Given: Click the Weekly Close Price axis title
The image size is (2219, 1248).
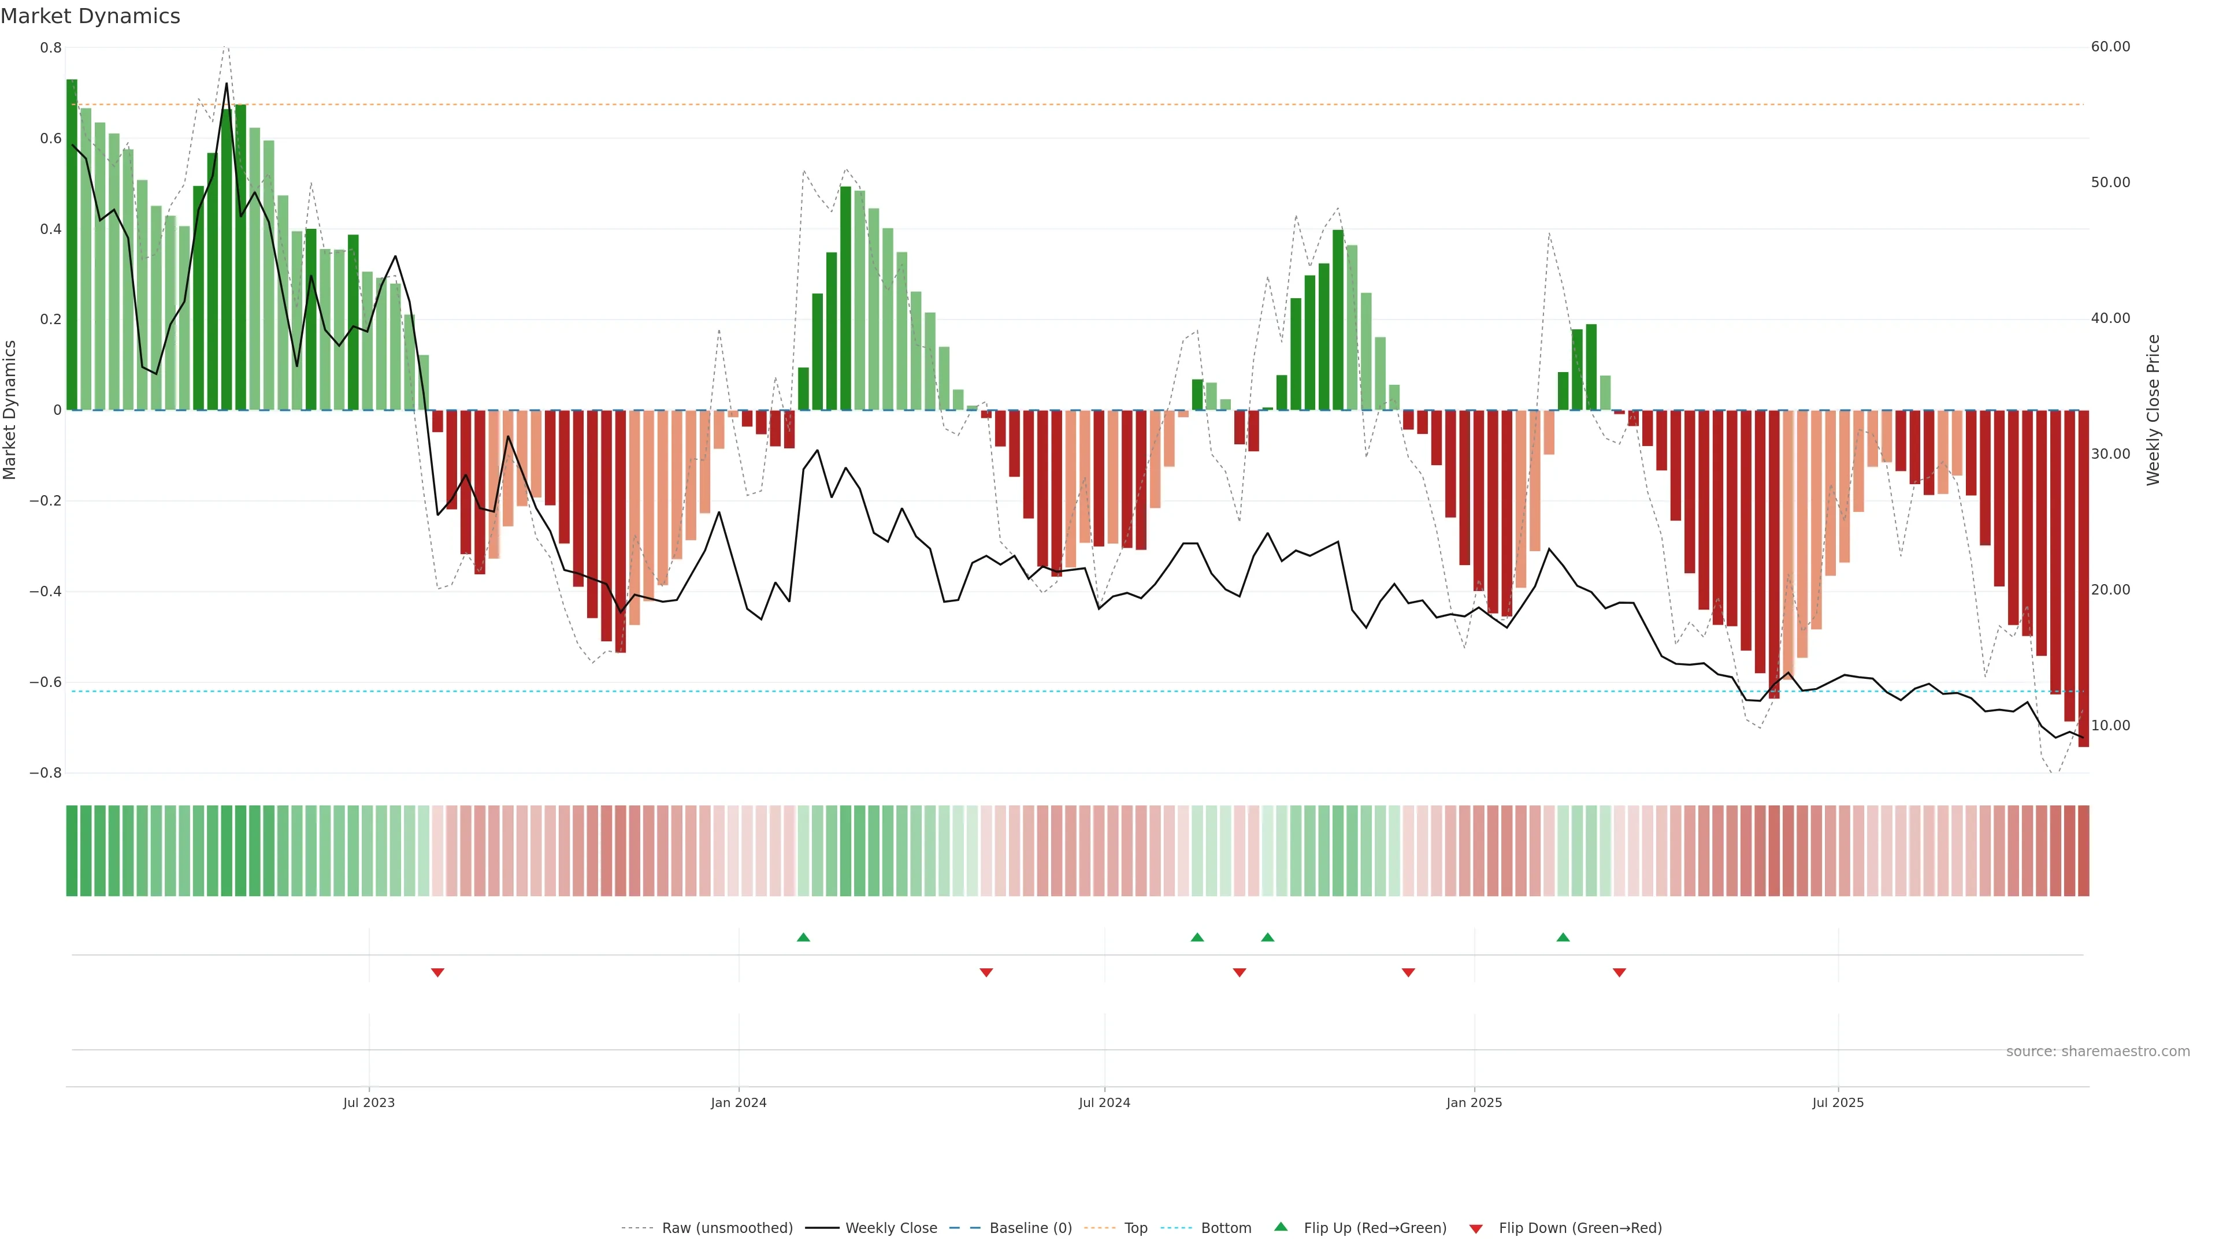Looking at the screenshot, I should coord(2153,410).
